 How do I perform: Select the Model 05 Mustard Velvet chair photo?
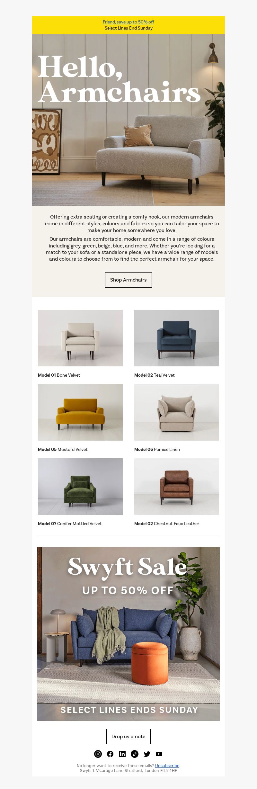(x=80, y=412)
